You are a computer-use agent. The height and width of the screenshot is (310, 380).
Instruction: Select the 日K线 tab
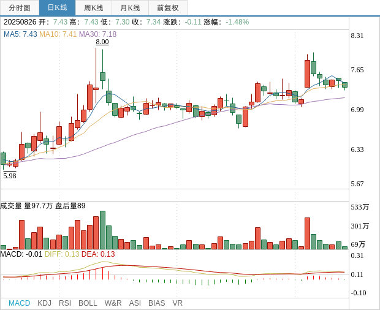(57, 8)
